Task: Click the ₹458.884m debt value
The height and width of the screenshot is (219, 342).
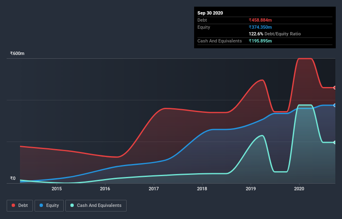Action: pos(260,20)
